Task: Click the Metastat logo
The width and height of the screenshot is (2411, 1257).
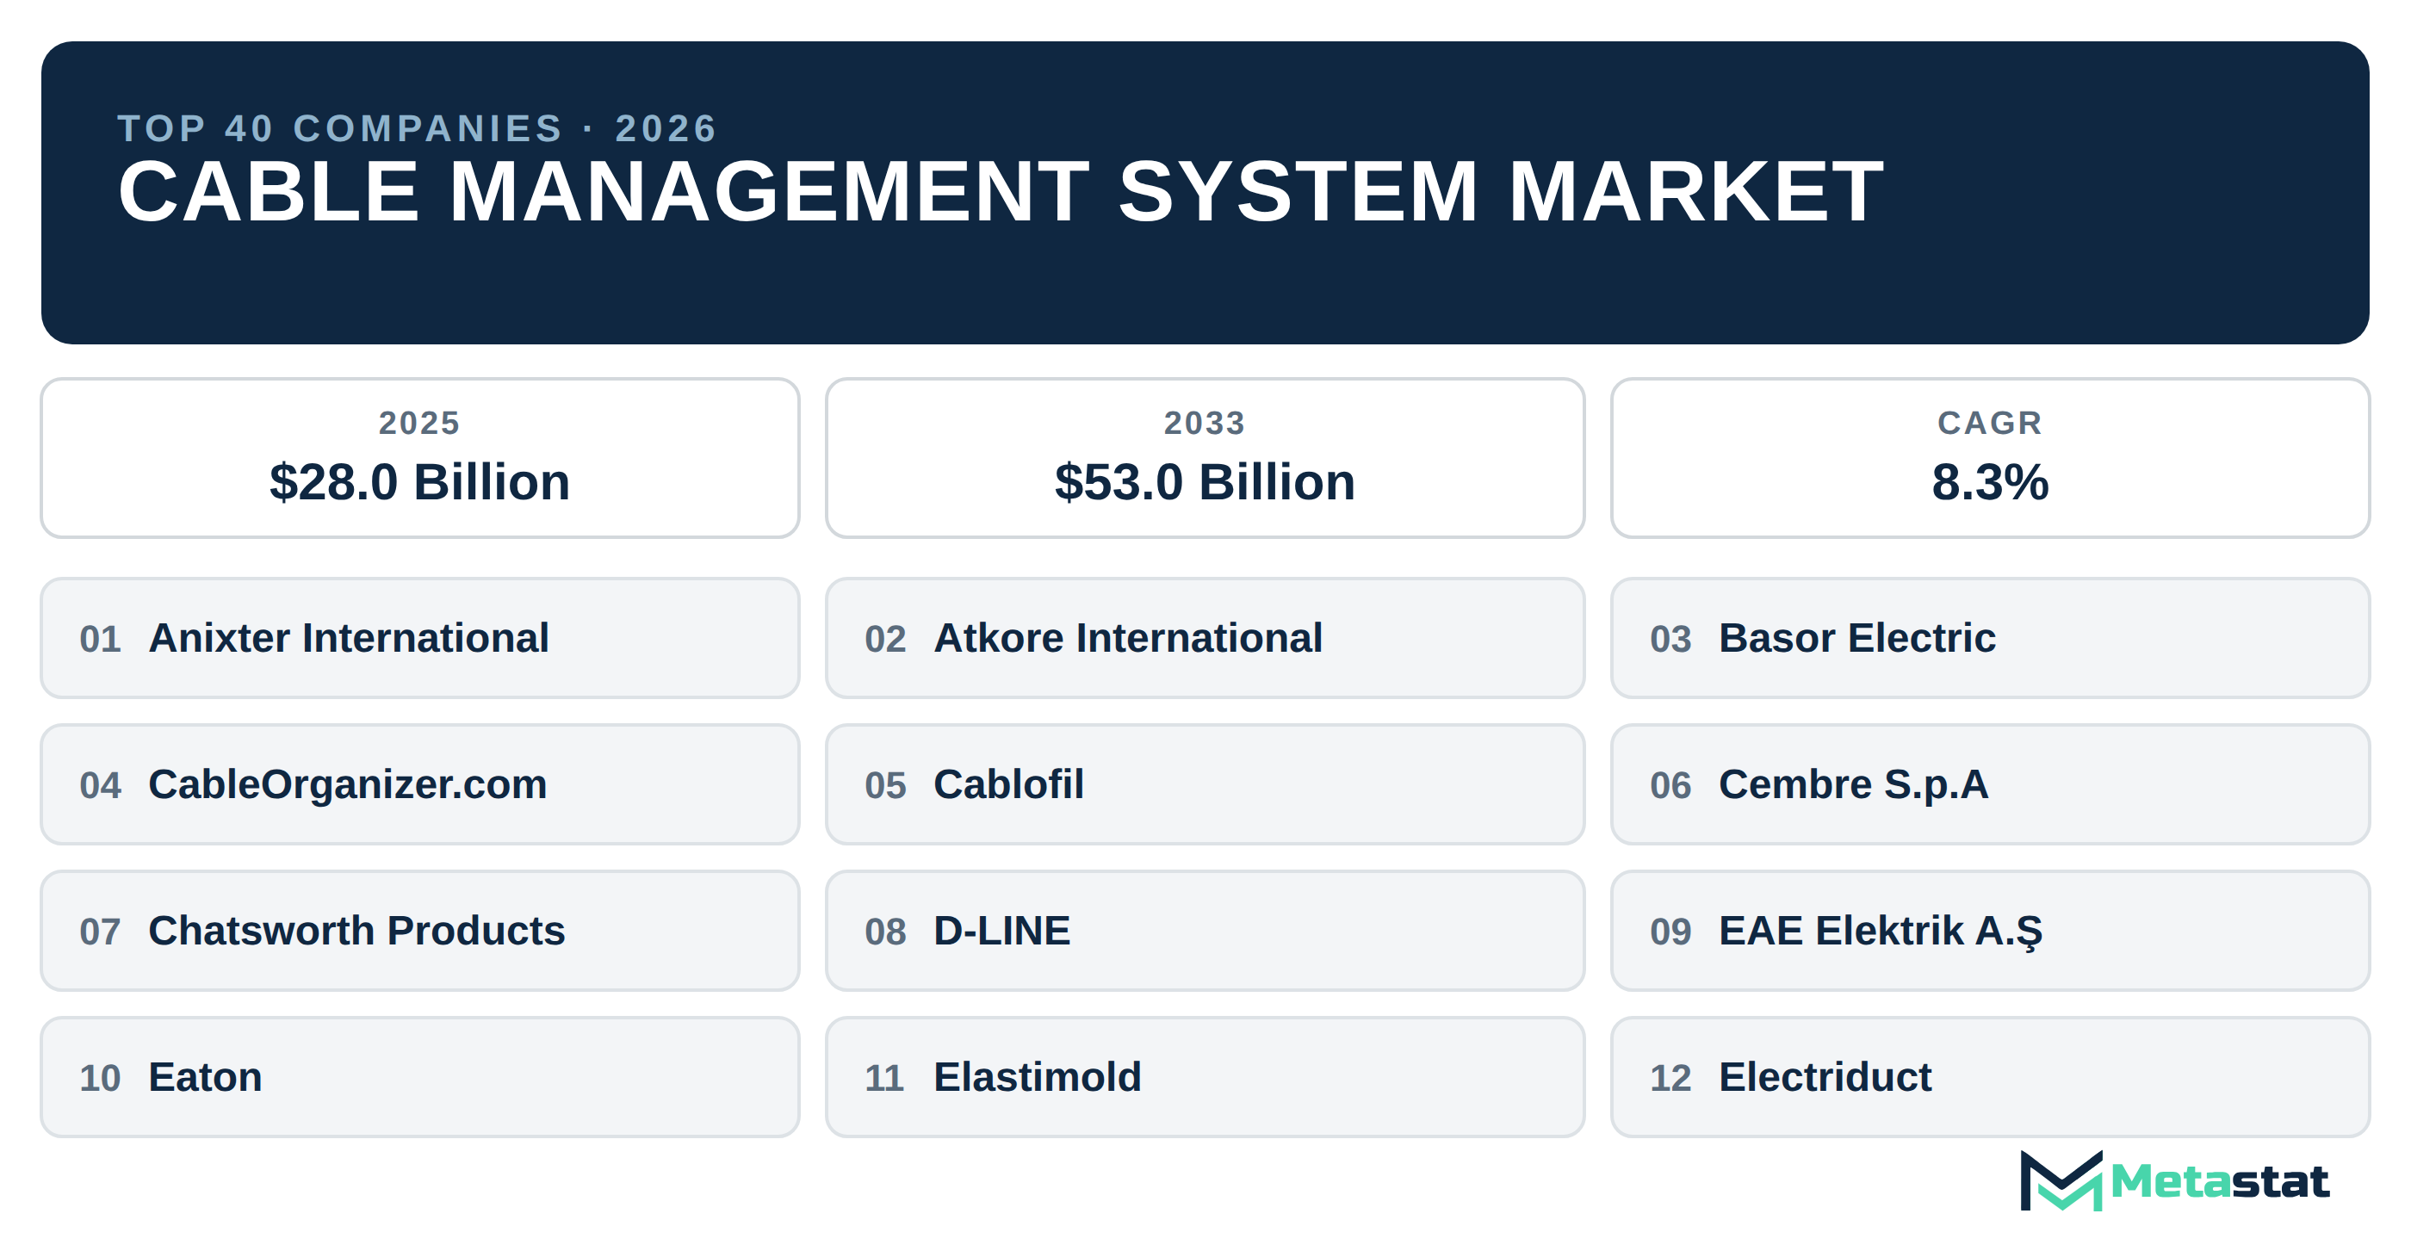Action: [2173, 1180]
